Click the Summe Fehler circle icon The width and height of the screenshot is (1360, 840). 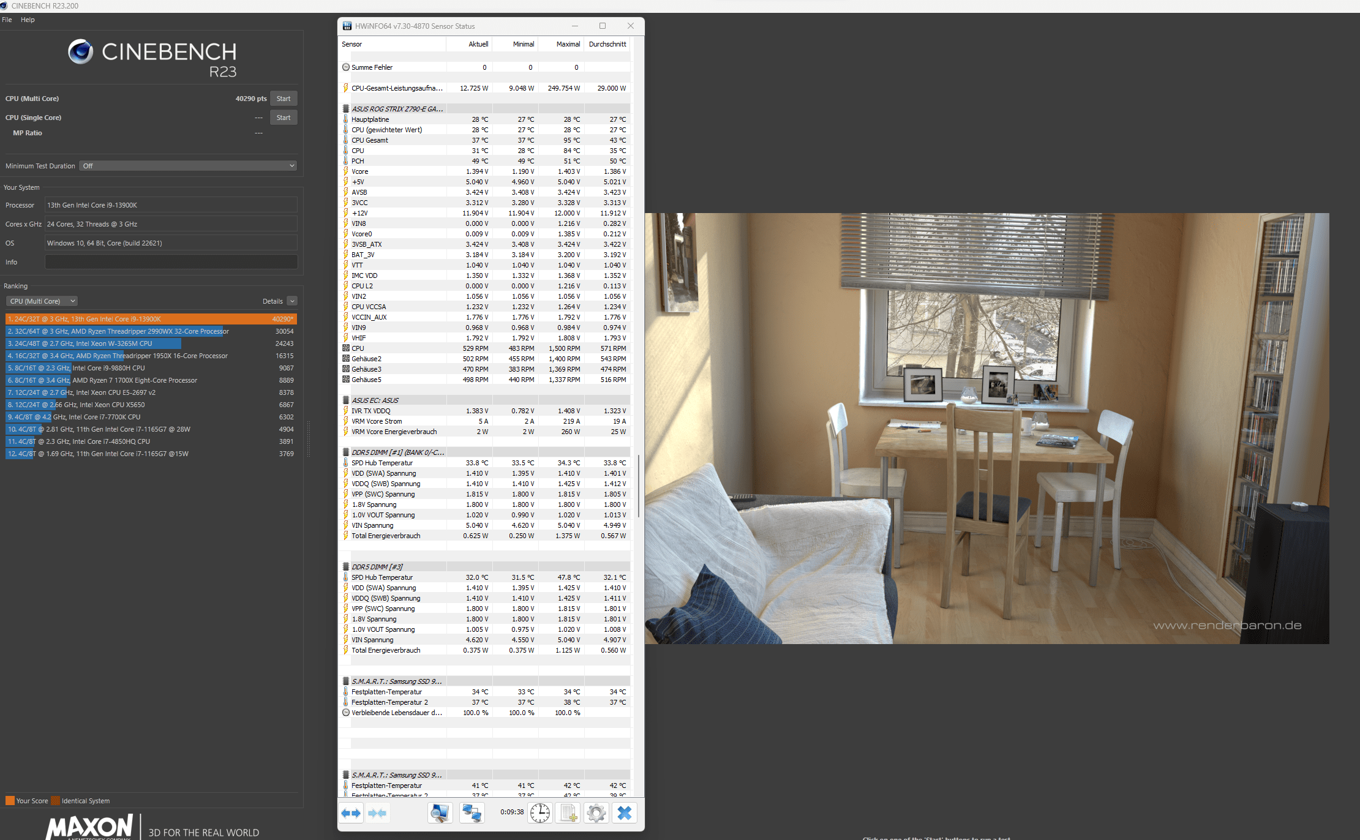click(x=346, y=67)
